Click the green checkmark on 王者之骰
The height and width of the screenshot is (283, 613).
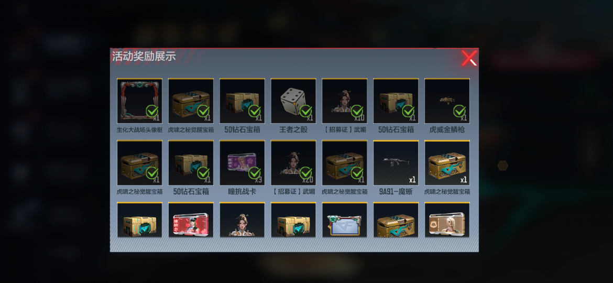(x=306, y=111)
